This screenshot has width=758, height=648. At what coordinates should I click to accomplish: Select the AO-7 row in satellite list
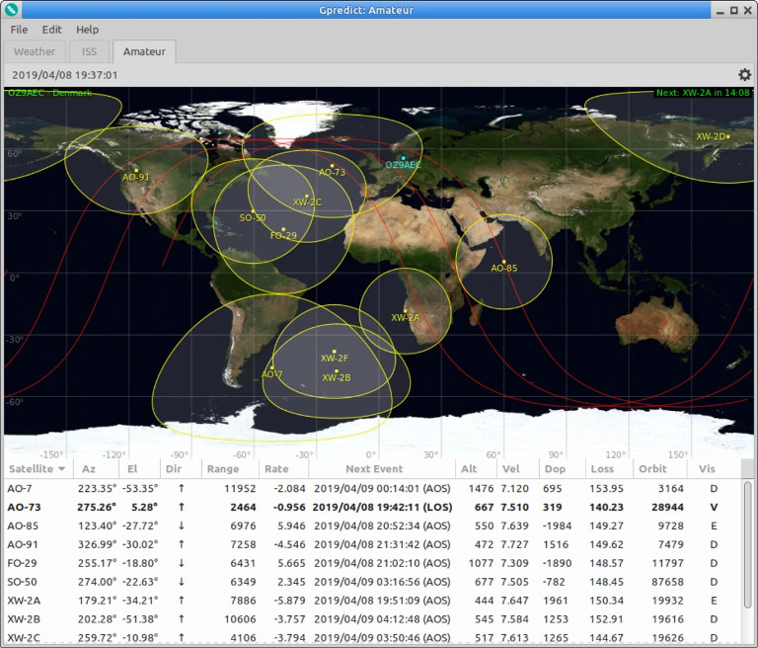372,488
